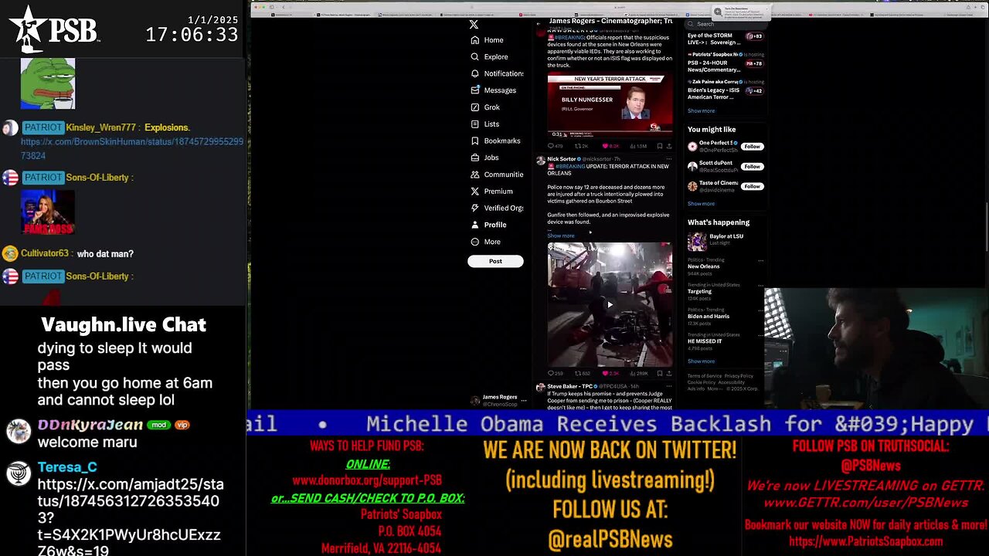
Task: Reply to the Billy Nungesser video post
Action: coord(554,146)
